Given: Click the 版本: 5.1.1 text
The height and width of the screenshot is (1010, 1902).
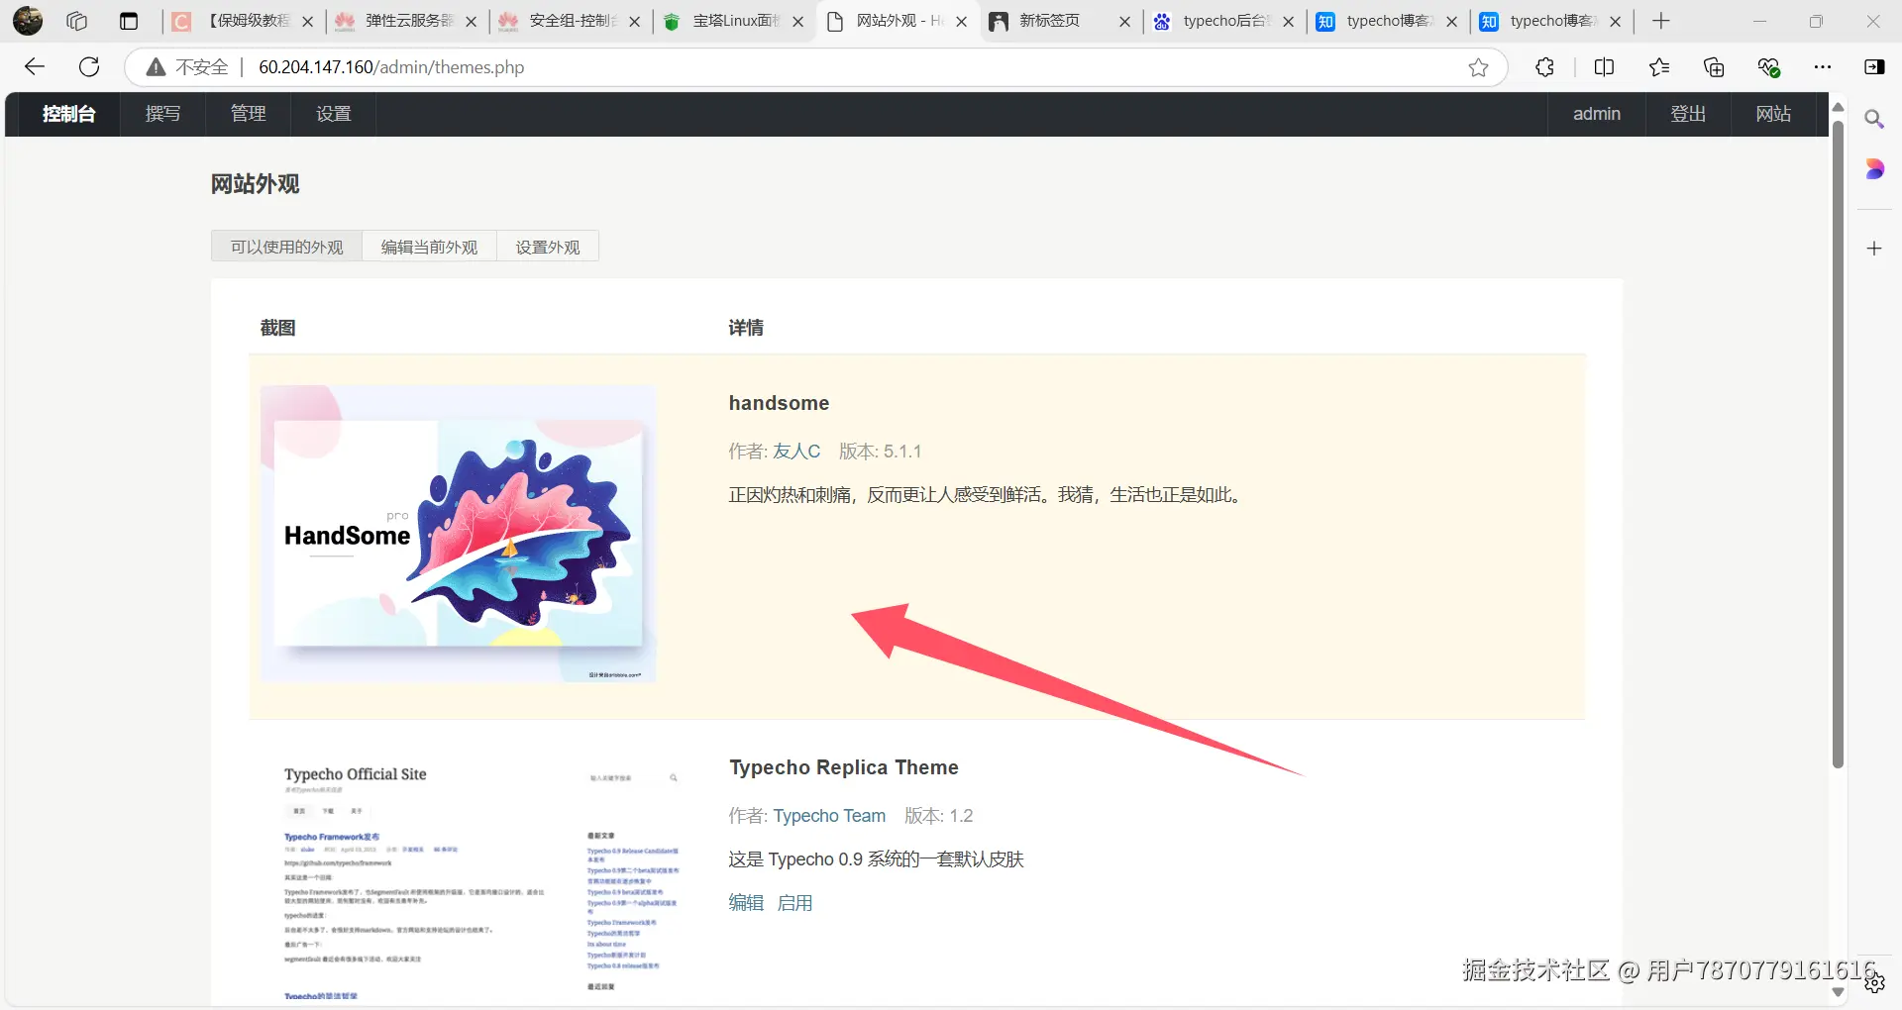Looking at the screenshot, I should tap(880, 452).
